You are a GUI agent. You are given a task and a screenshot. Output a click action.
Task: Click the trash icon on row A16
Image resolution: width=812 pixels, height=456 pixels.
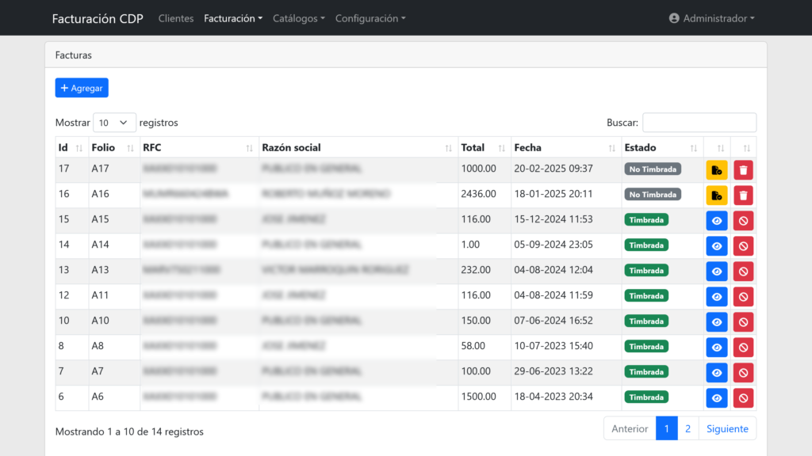click(x=743, y=196)
